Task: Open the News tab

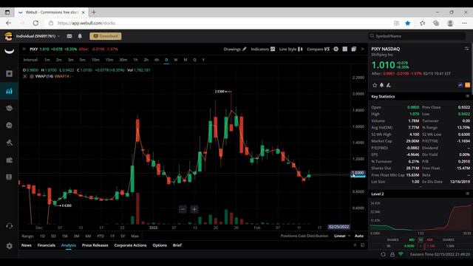Action: pos(27,245)
